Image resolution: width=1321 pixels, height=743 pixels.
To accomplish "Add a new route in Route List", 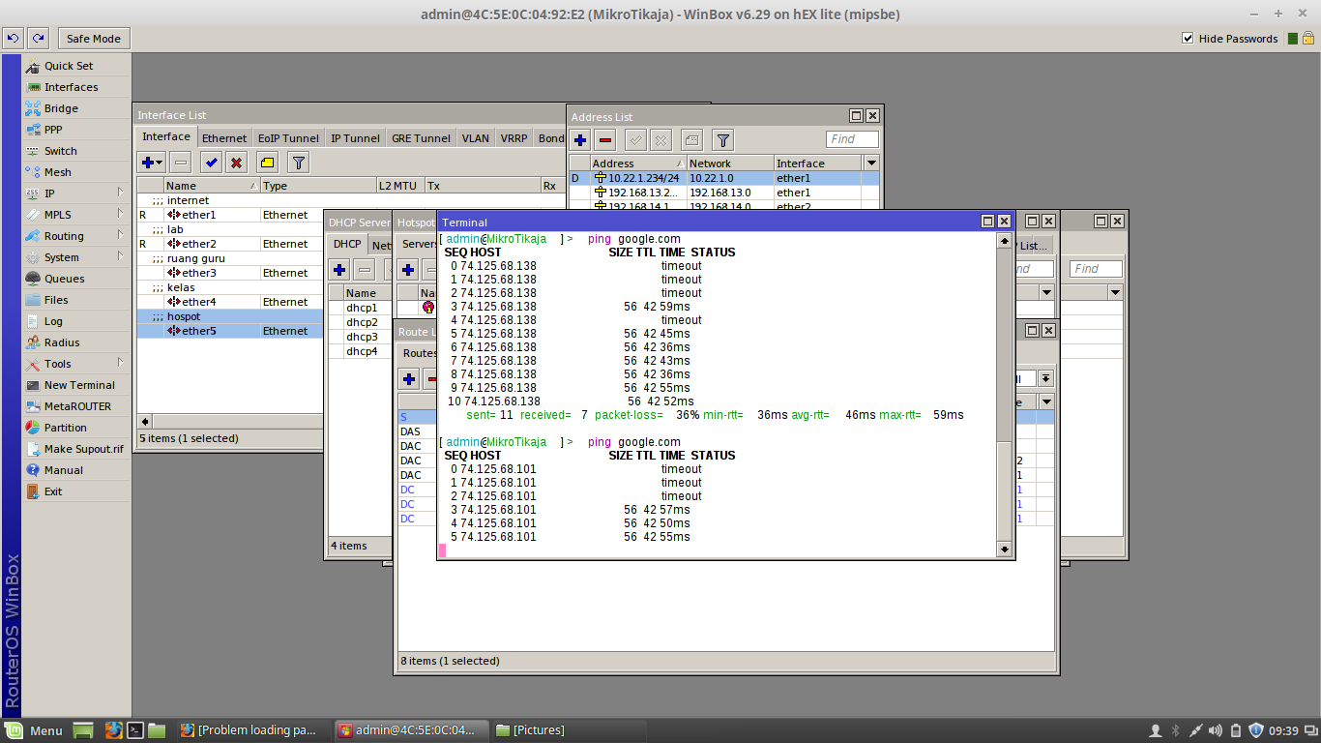I will (x=409, y=378).
